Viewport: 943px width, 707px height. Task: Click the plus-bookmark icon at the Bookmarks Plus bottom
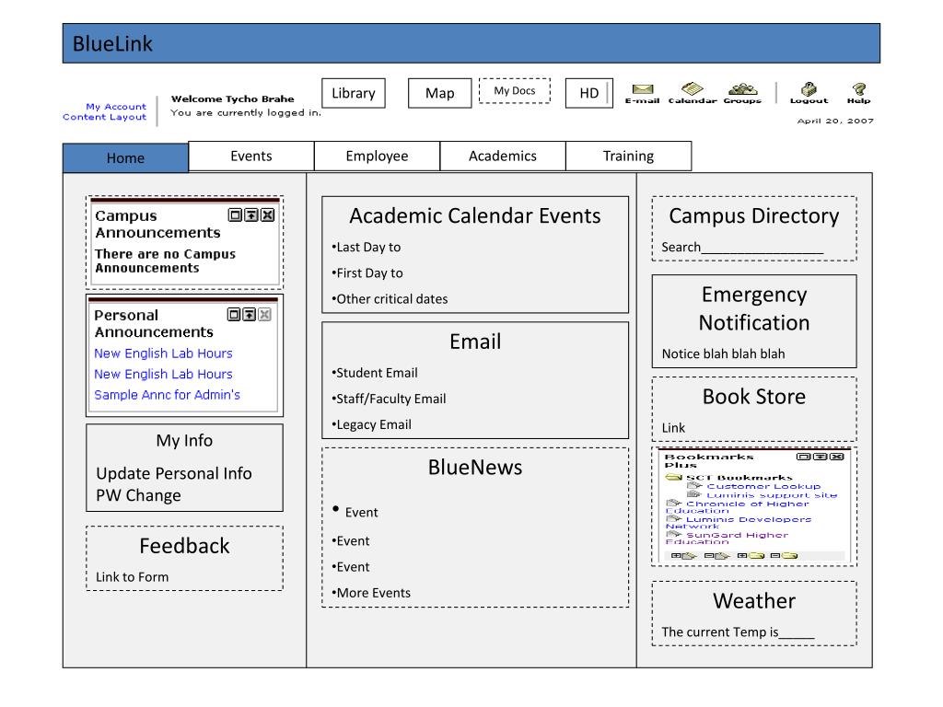coord(684,555)
